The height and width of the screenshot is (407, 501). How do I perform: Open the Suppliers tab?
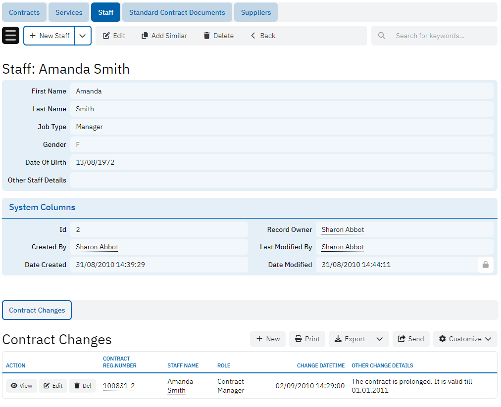[256, 12]
